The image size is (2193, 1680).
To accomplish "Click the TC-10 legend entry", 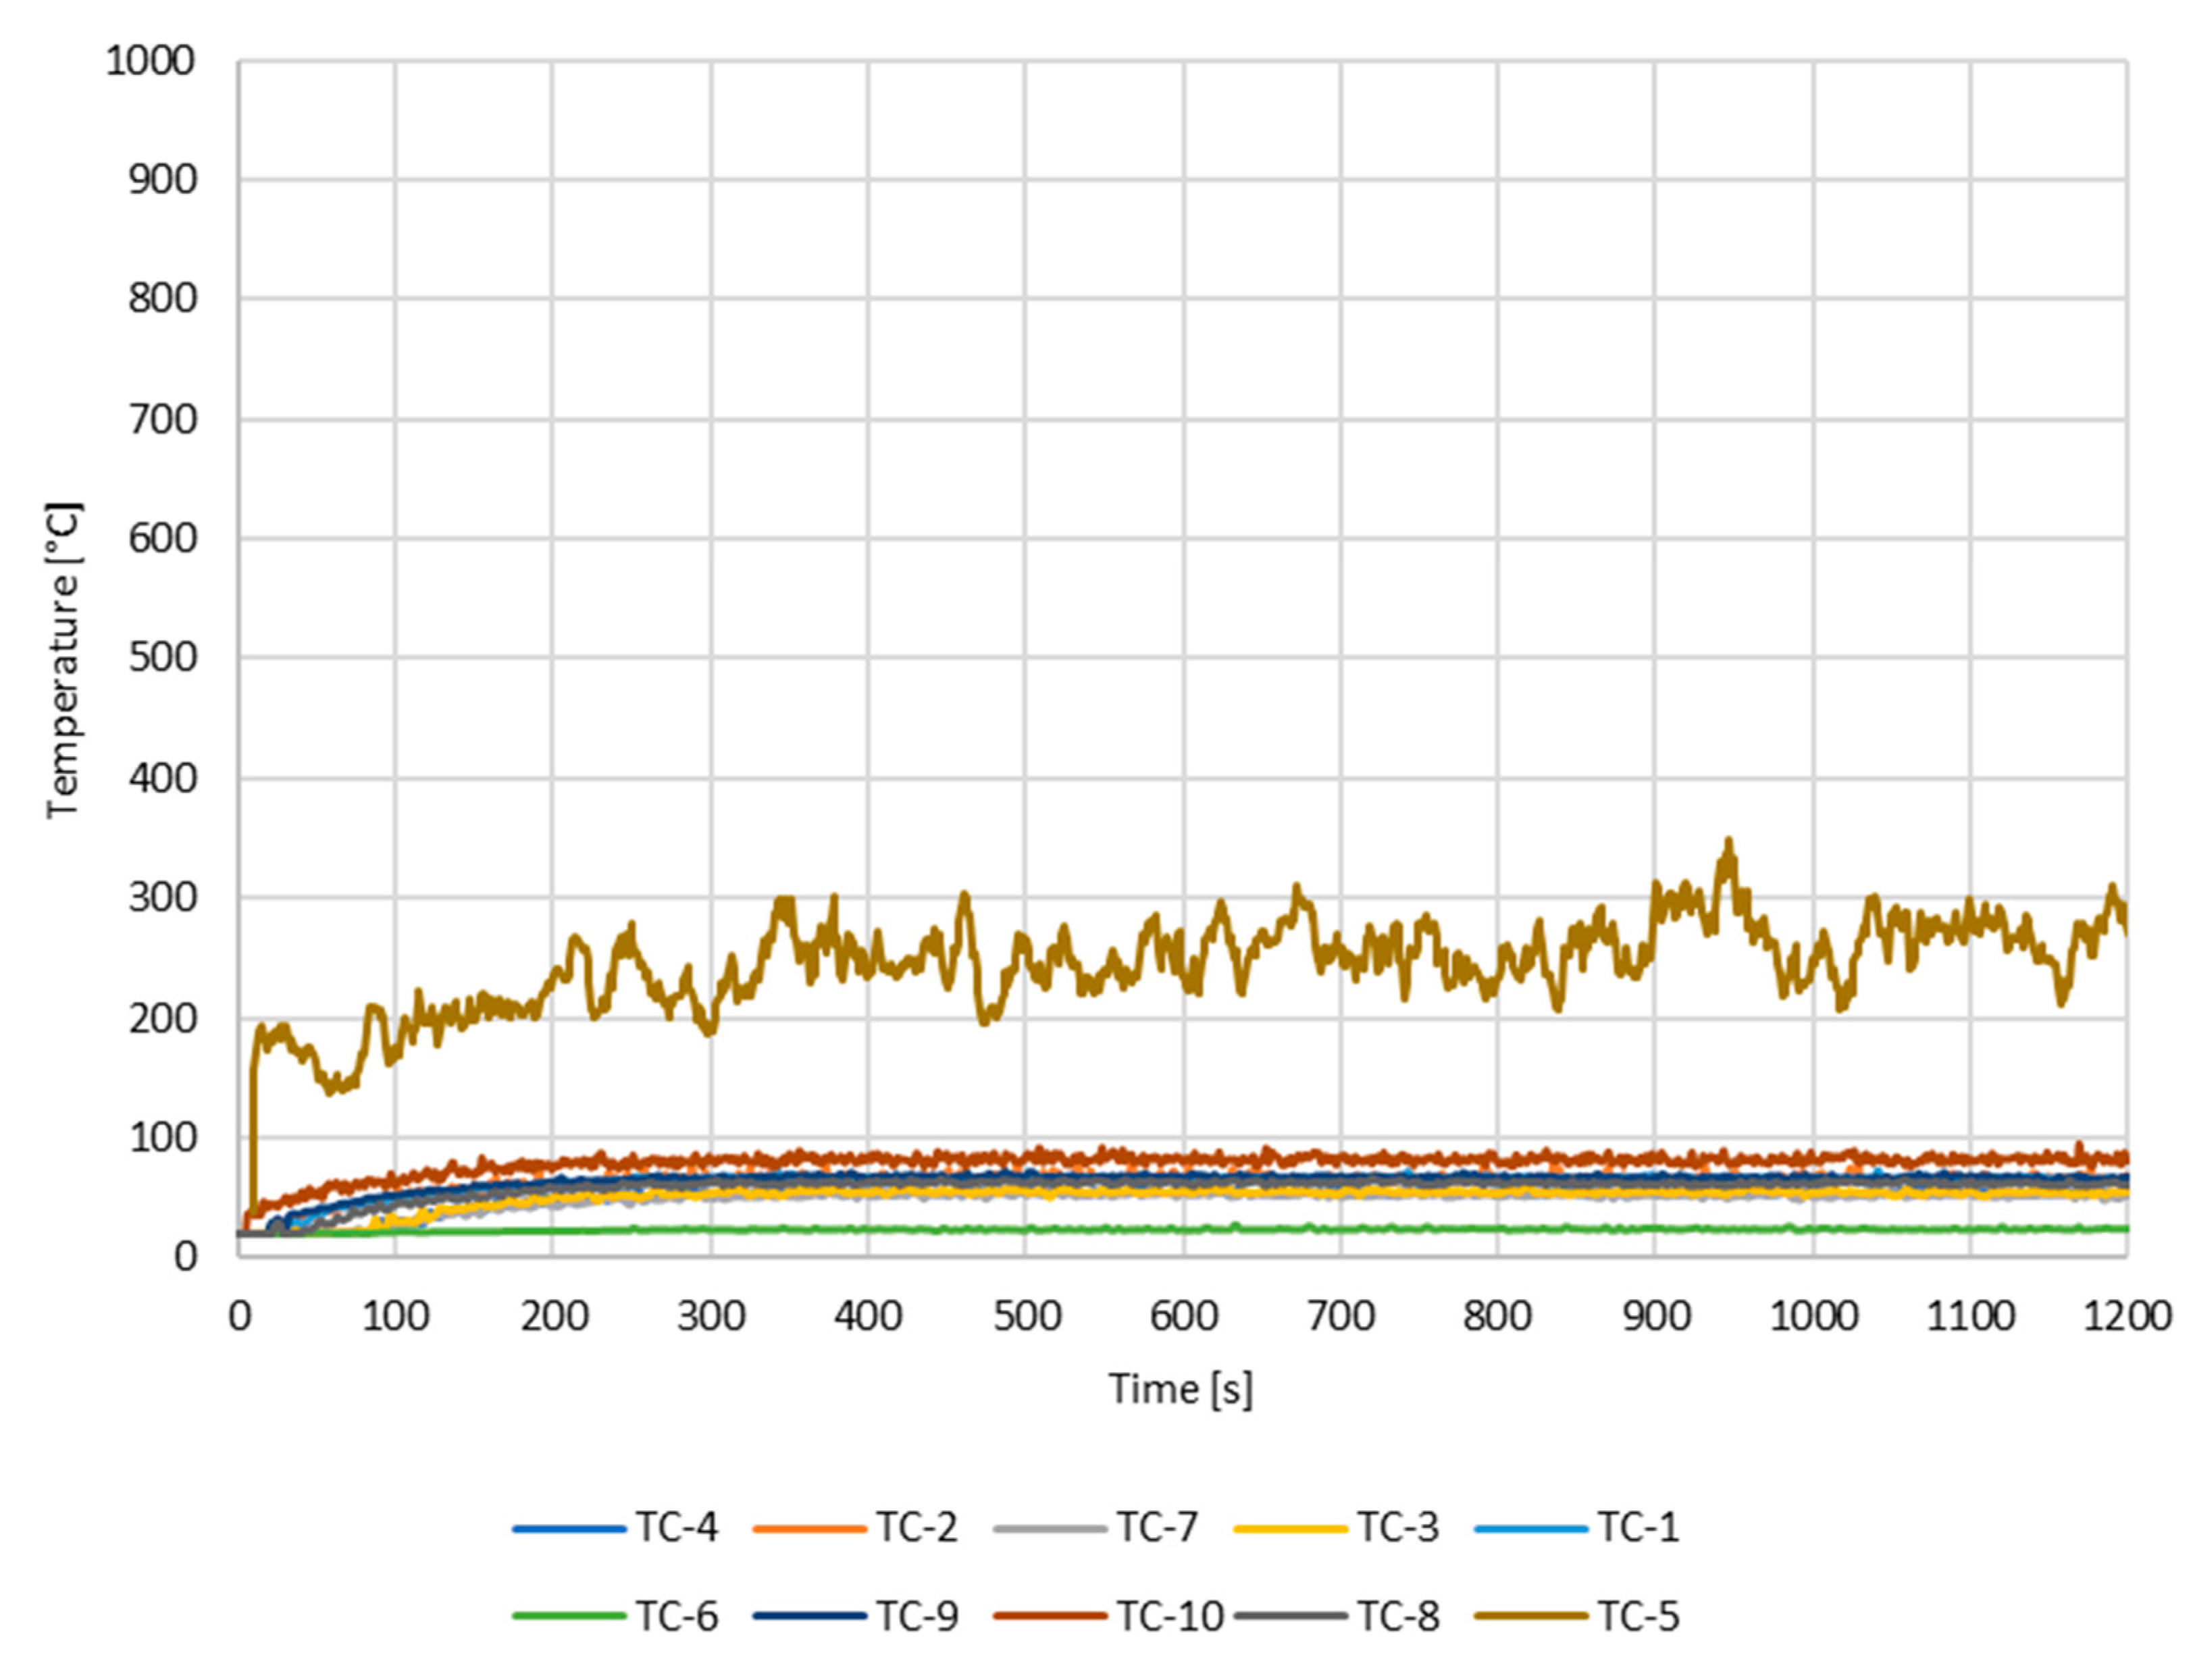I will point(1169,1616).
